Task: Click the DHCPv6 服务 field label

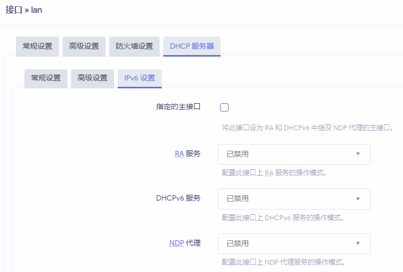Action: point(178,198)
